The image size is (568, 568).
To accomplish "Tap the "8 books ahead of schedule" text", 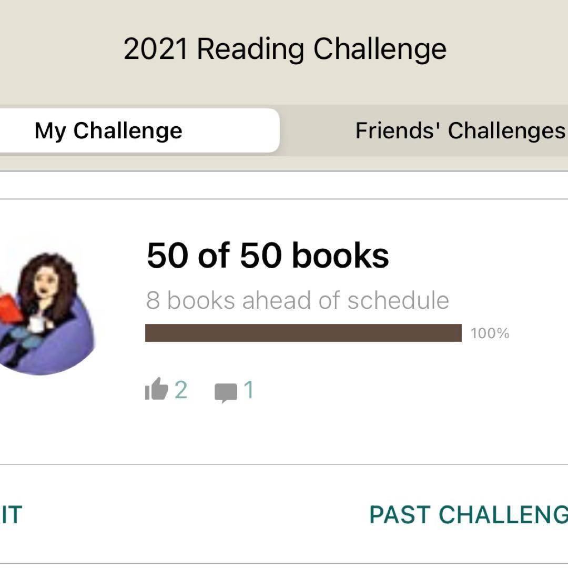I will (x=297, y=300).
